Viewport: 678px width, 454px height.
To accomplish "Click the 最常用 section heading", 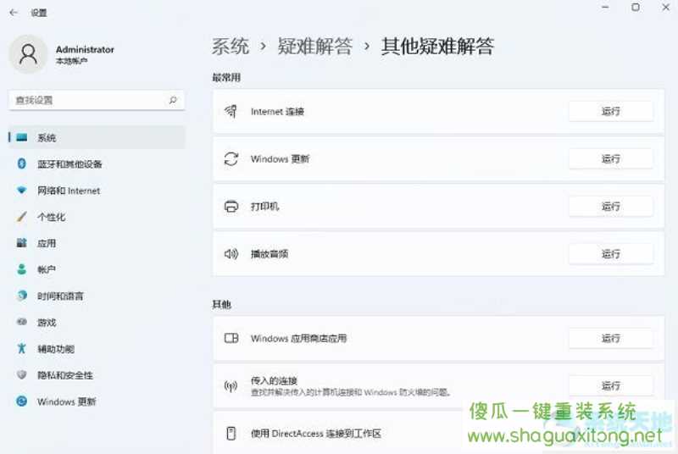I will point(226,78).
